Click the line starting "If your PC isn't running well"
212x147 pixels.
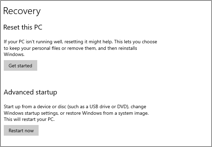tap(80, 42)
